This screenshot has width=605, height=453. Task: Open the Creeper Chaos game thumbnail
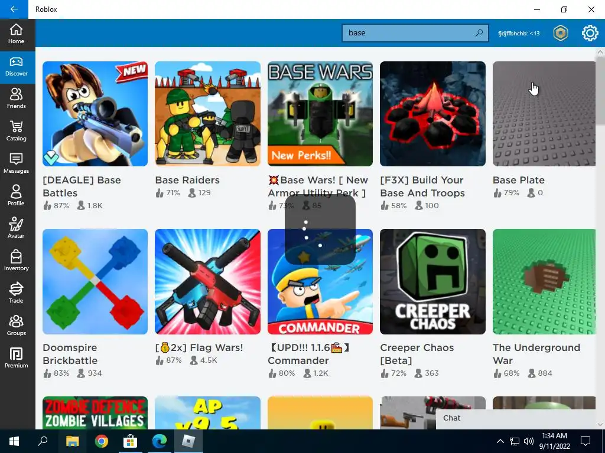pos(432,281)
